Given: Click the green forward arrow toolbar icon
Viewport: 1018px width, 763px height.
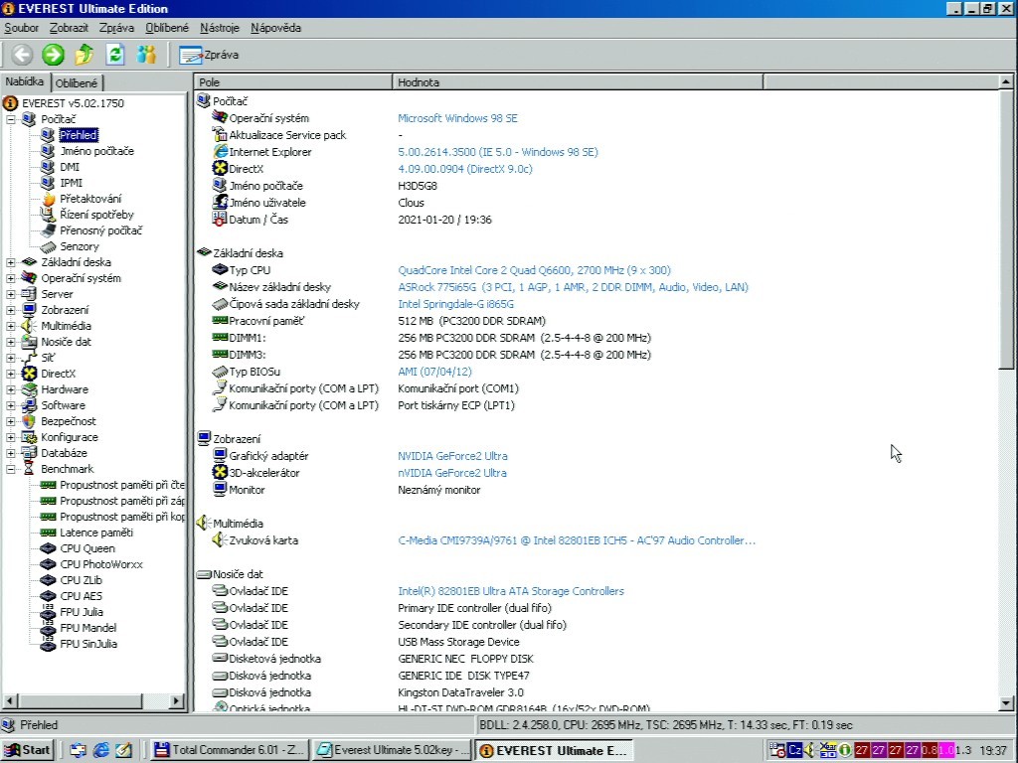Looking at the screenshot, I should click(x=53, y=55).
